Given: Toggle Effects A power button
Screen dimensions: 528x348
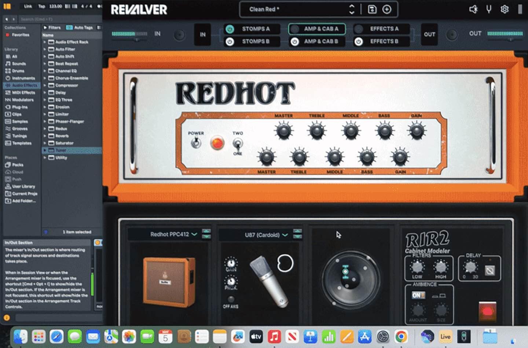Looking at the screenshot, I should [359, 29].
